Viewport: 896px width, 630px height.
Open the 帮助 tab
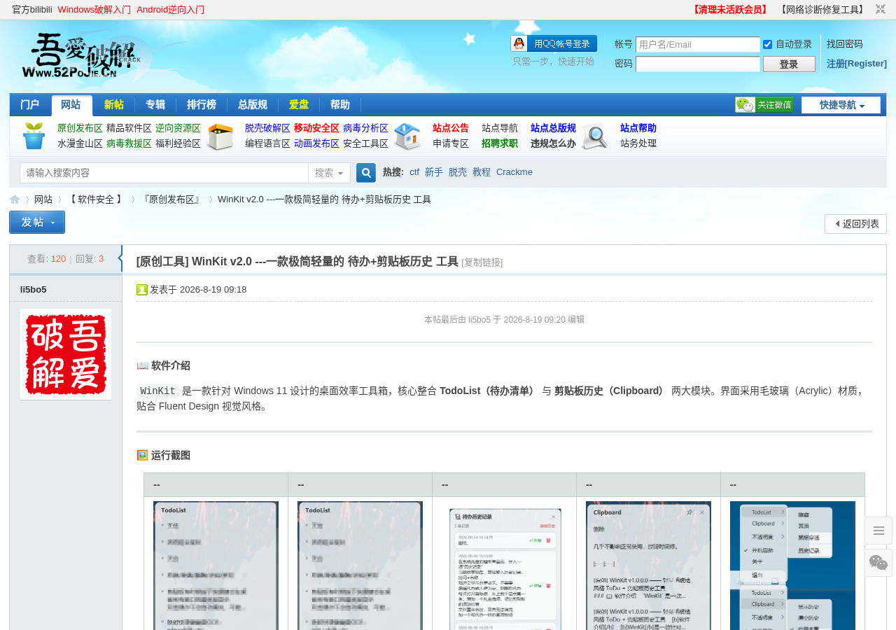(340, 105)
